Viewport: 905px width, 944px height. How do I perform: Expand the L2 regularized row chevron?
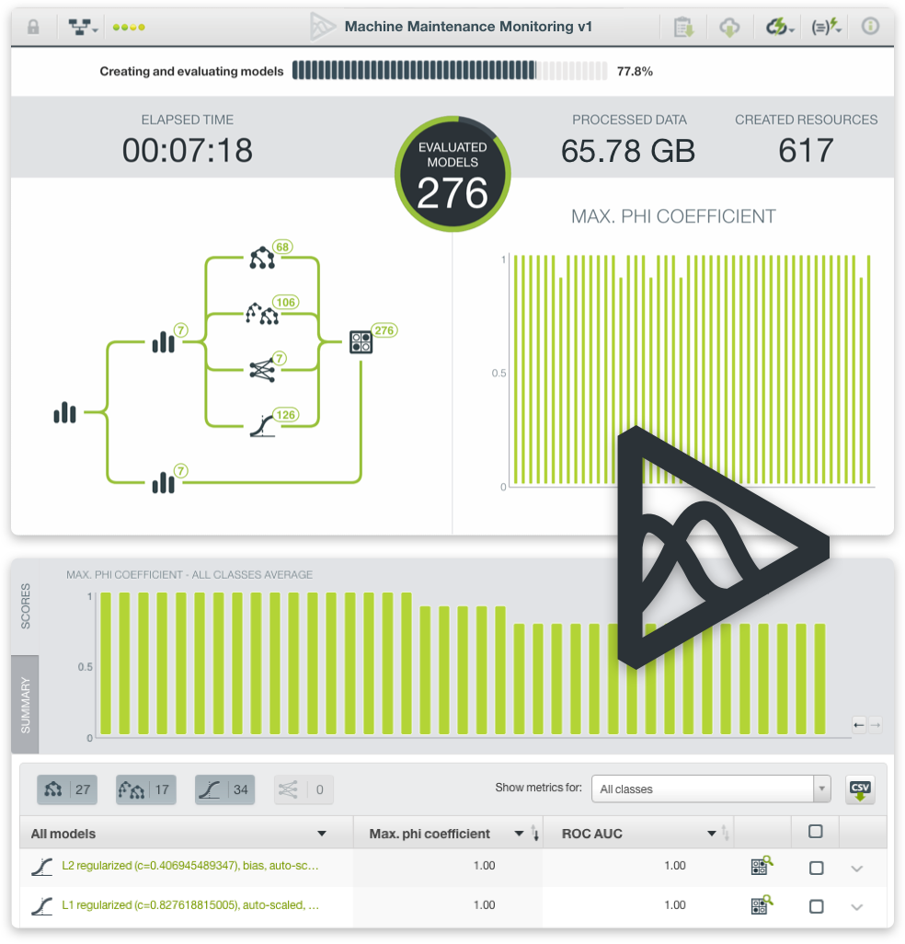857,869
